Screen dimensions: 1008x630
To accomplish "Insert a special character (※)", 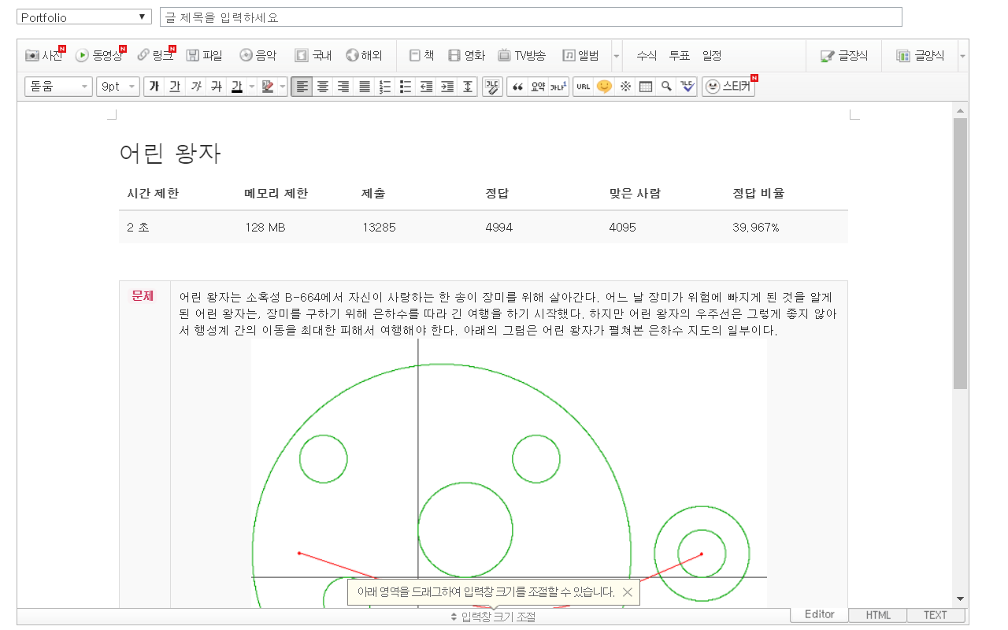I will [x=625, y=87].
